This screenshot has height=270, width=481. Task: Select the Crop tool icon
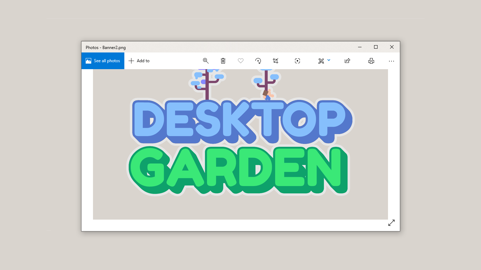click(x=276, y=61)
